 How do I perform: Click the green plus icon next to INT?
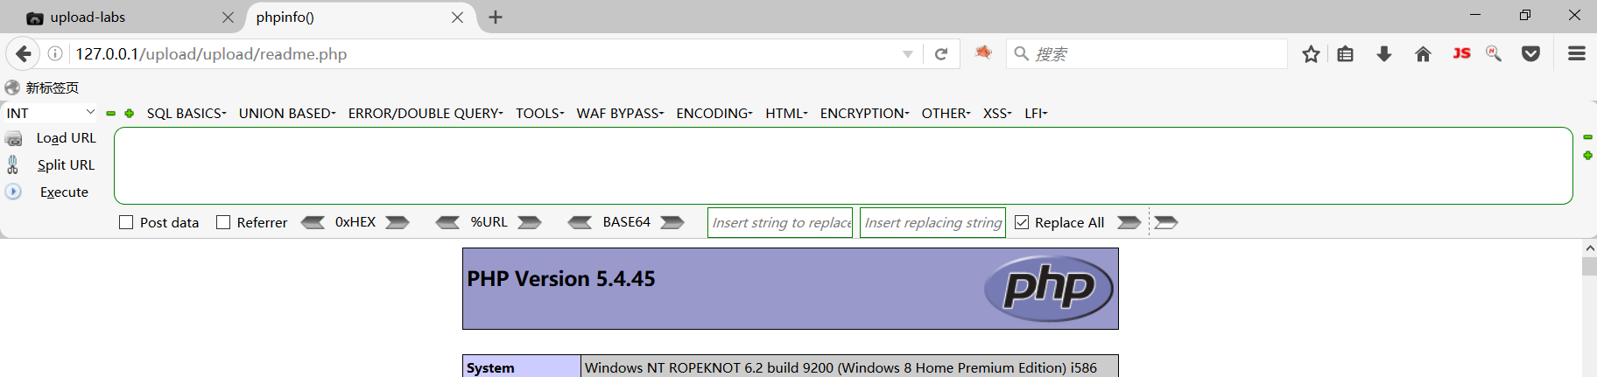pyautogui.click(x=130, y=114)
